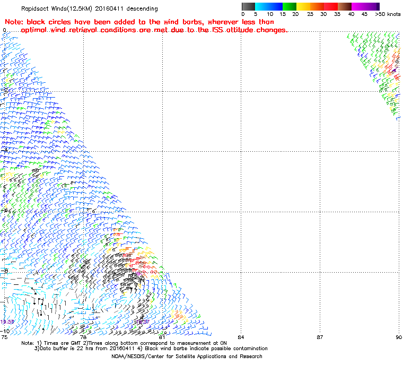Click the latitude axis label '-10'
403x365 pixels.
[5, 331]
